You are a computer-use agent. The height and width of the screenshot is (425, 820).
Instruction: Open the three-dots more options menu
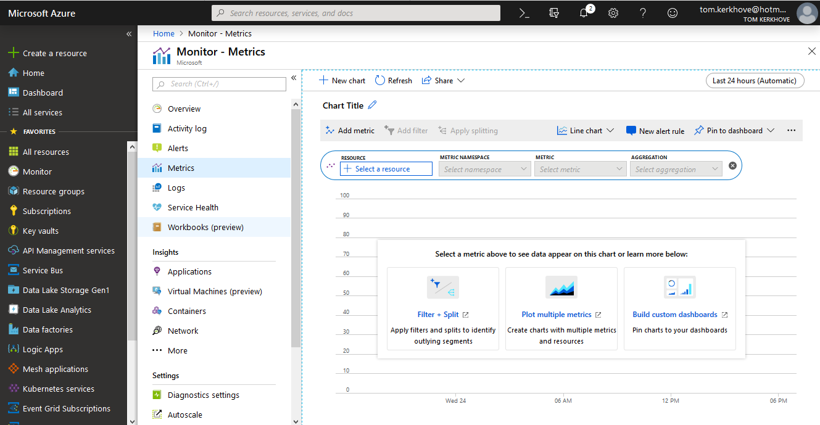pos(791,131)
